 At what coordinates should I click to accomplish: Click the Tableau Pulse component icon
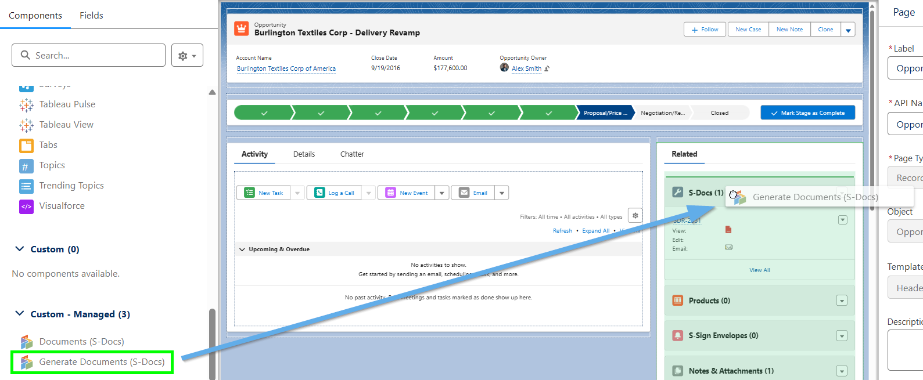pos(26,104)
